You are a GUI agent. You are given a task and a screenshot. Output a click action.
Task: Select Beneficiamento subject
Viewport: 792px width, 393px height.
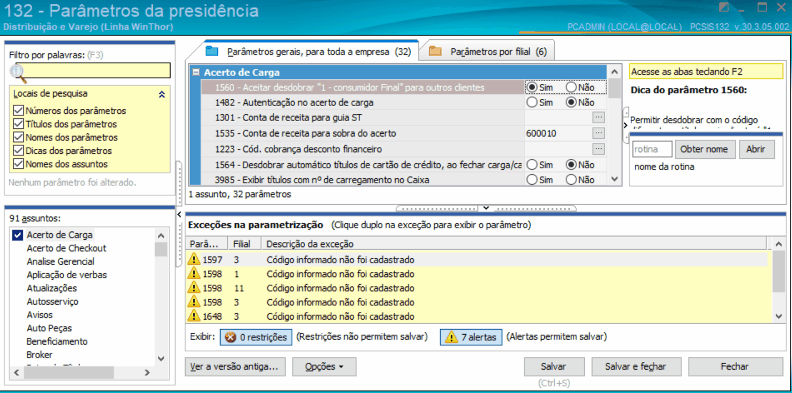(57, 341)
